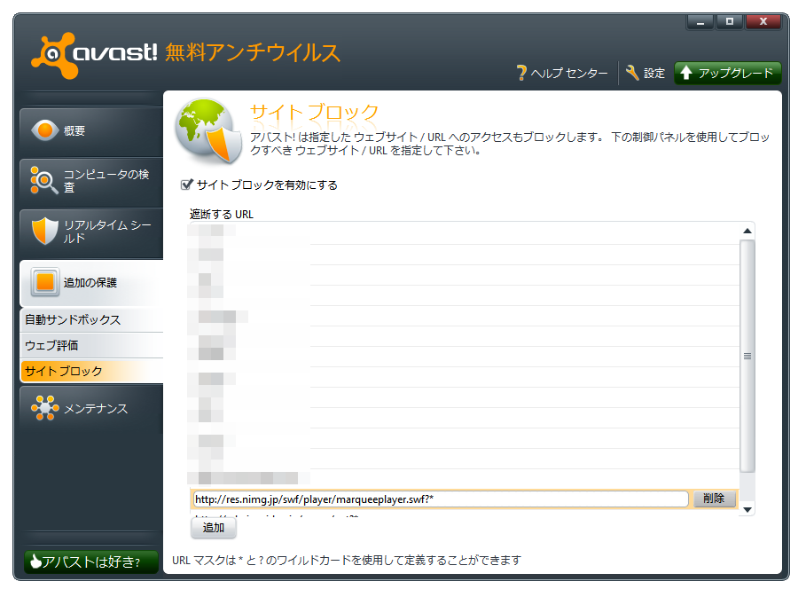Click the thumbs-up icon in like button

click(35, 561)
